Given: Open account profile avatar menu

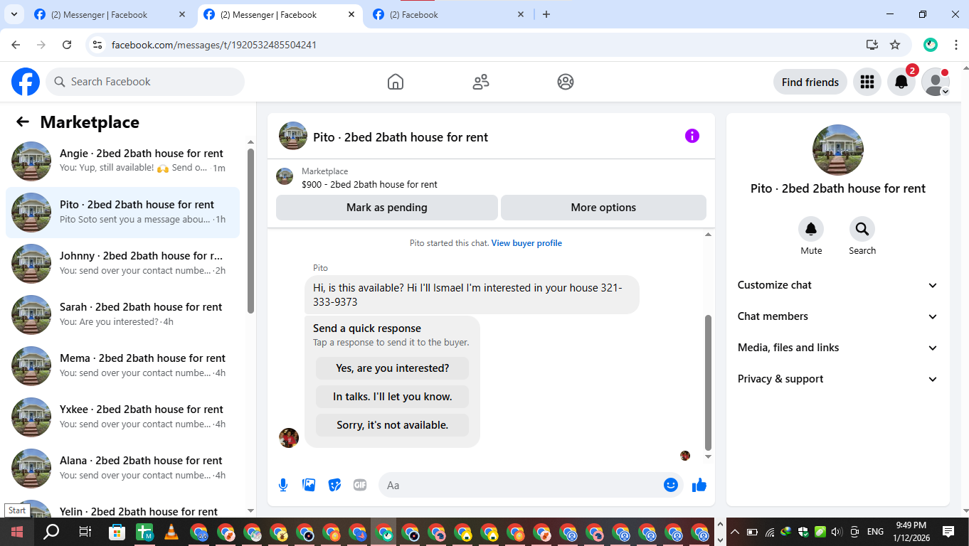Looking at the screenshot, I should (935, 82).
